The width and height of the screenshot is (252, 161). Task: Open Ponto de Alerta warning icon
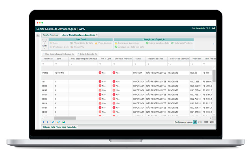tap(96, 43)
